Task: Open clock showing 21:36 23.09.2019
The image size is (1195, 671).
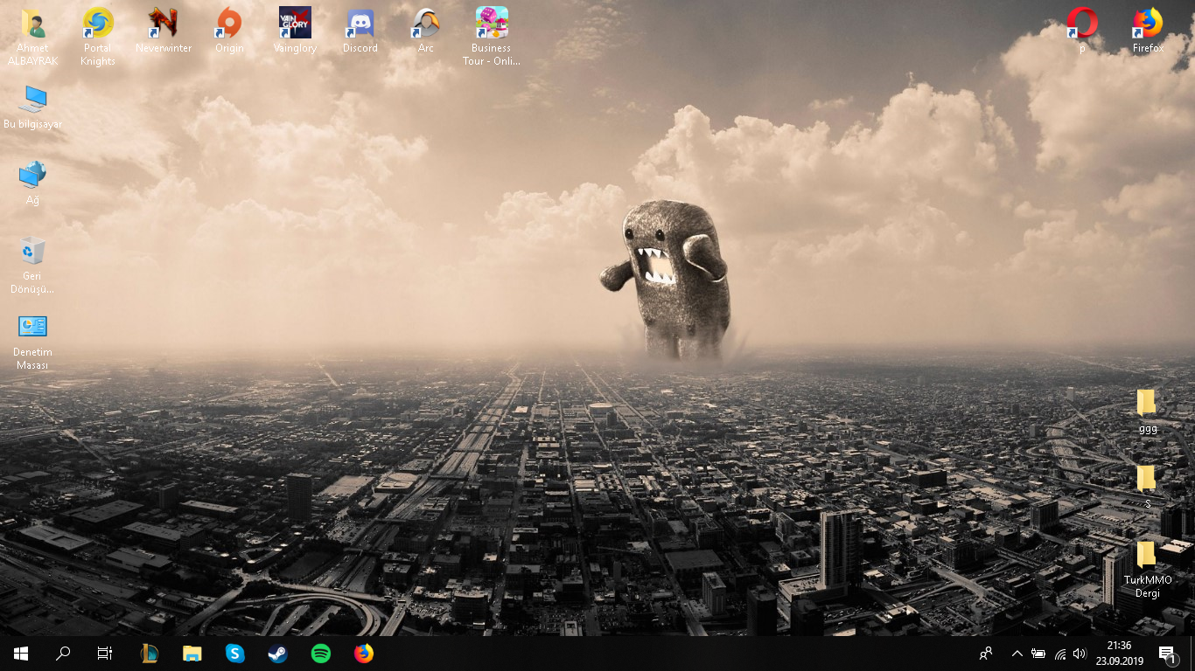Action: pyautogui.click(x=1119, y=654)
